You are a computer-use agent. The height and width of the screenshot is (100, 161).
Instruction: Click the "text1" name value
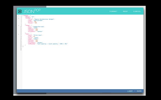pos(36,39)
